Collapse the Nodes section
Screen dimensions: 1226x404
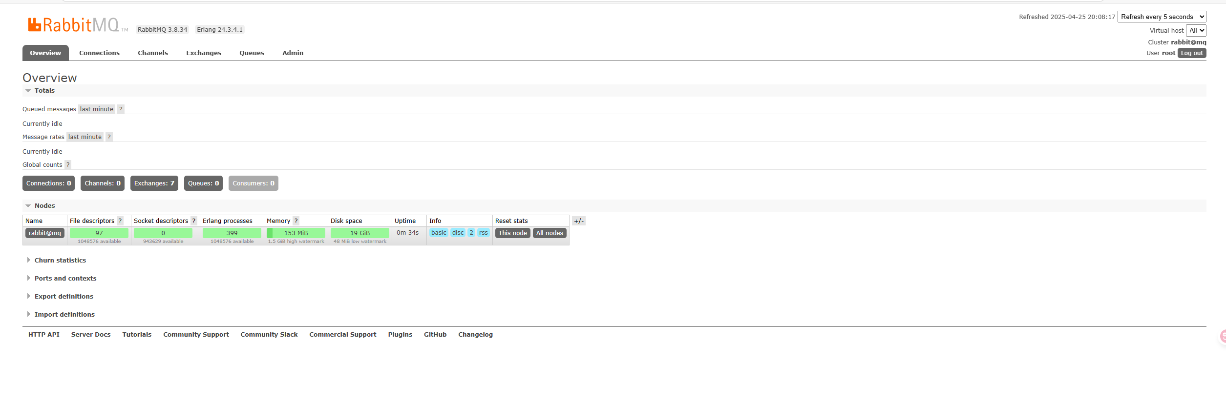44,206
